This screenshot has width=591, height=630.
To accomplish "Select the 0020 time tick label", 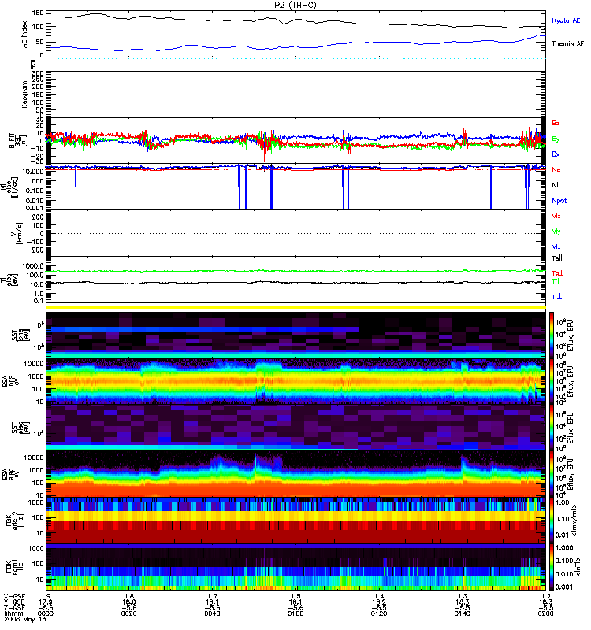I will pyautogui.click(x=128, y=613).
